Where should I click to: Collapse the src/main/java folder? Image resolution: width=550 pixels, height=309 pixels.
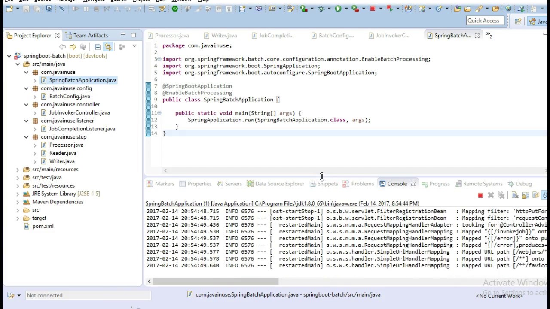(x=18, y=64)
